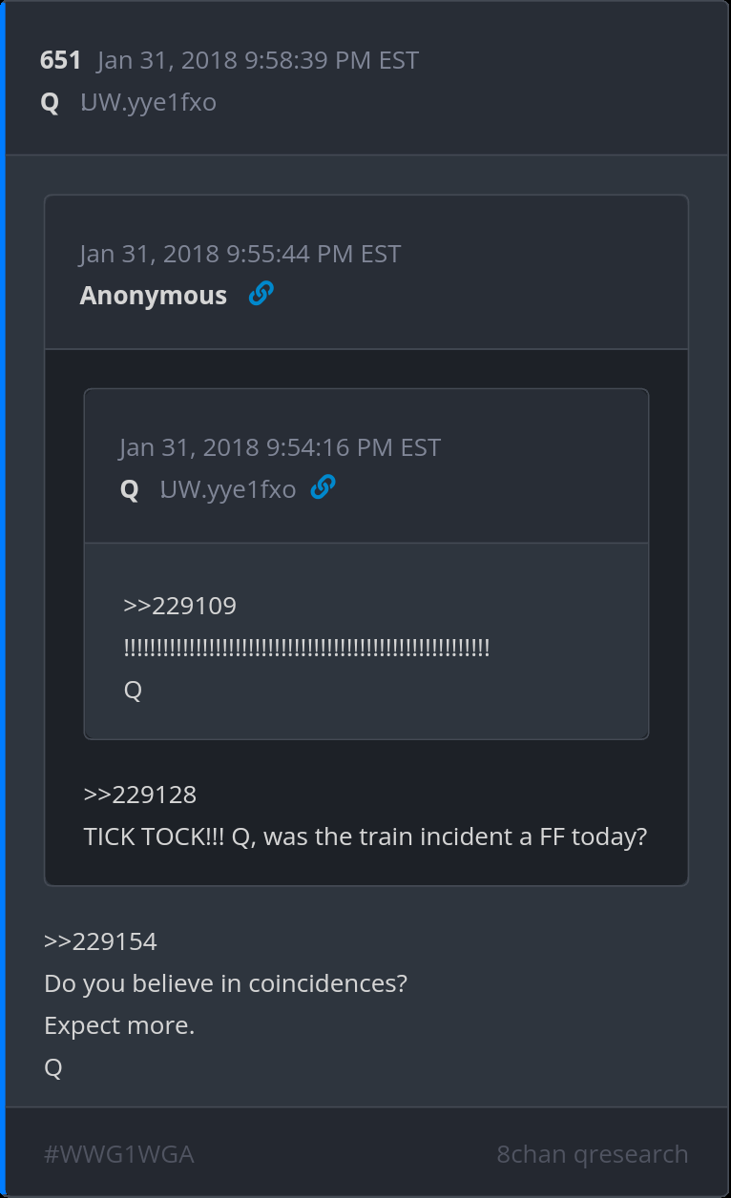Jump to referenced post >>229154
Screen dimensions: 731x1198
tap(100, 941)
